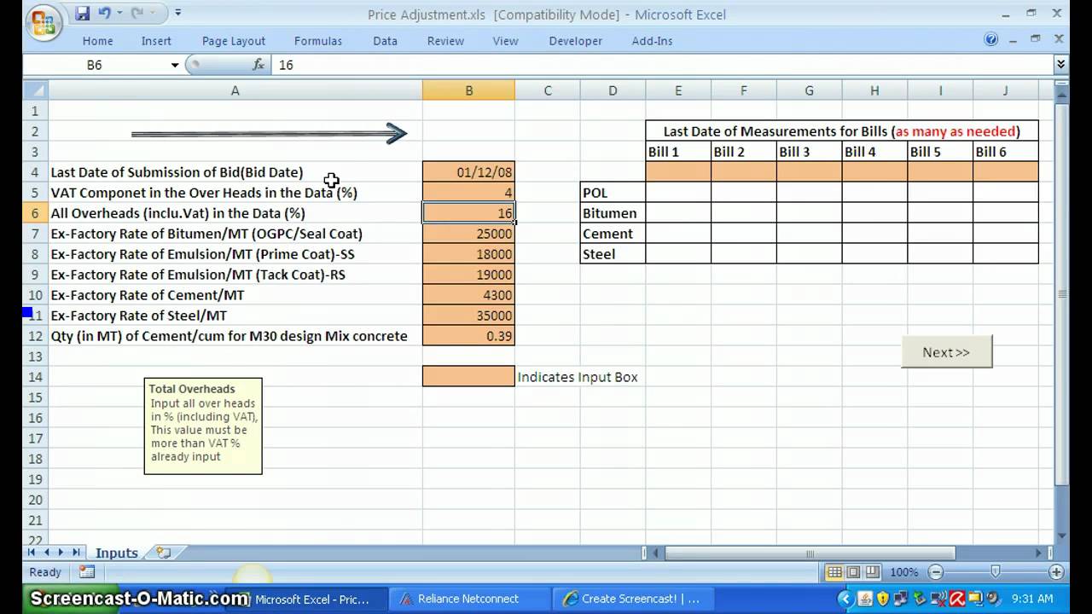The width and height of the screenshot is (1092, 614).
Task: Click the 100% zoom level button
Action: click(x=904, y=572)
